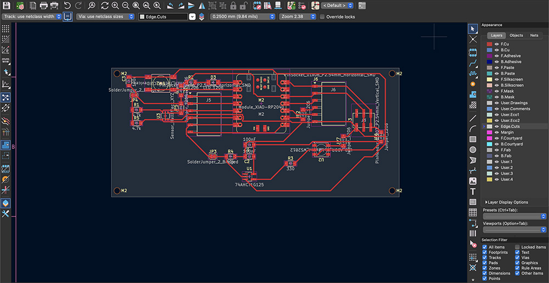Open the Track width dropdown
The width and height of the screenshot is (549, 283).
(x=31, y=17)
